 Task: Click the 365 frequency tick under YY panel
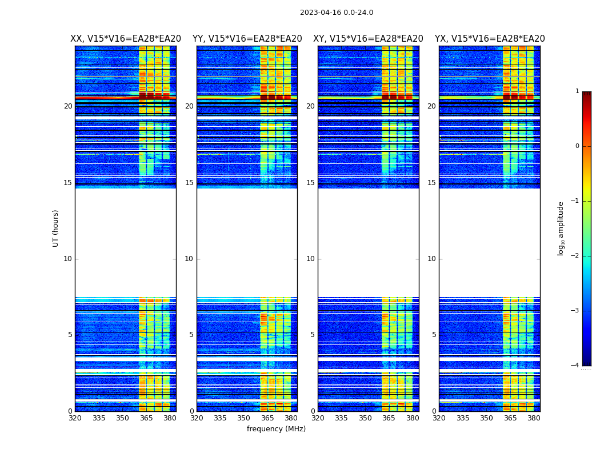click(x=267, y=418)
